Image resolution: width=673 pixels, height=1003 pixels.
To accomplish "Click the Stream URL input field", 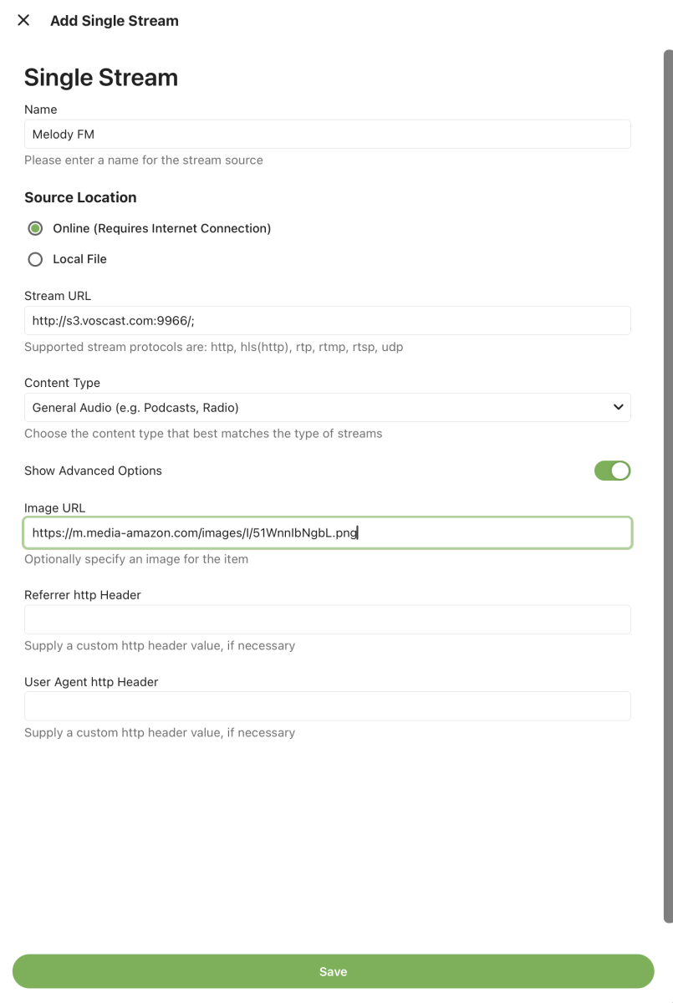I will tap(327, 321).
